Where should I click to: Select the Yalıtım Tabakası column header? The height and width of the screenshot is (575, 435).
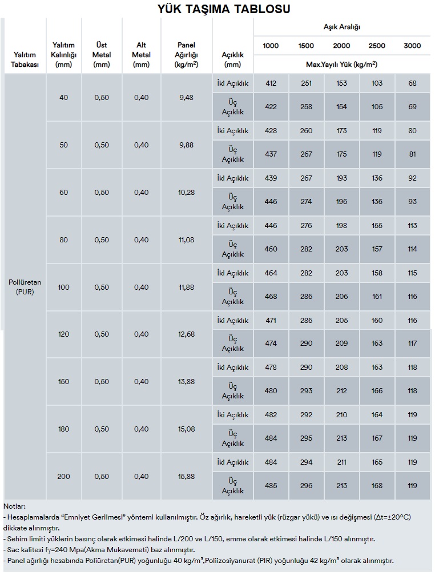(26, 59)
